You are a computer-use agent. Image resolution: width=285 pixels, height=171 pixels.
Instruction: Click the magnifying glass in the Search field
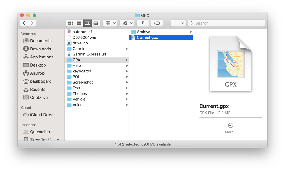(192, 23)
